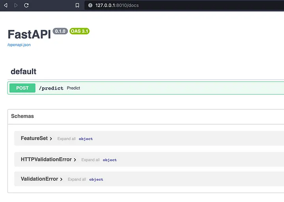Image resolution: width=284 pixels, height=202 pixels.
Task: Collapse the Schemas section header
Action: click(x=22, y=116)
